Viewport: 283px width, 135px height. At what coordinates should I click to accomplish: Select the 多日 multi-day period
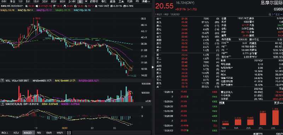12,1
